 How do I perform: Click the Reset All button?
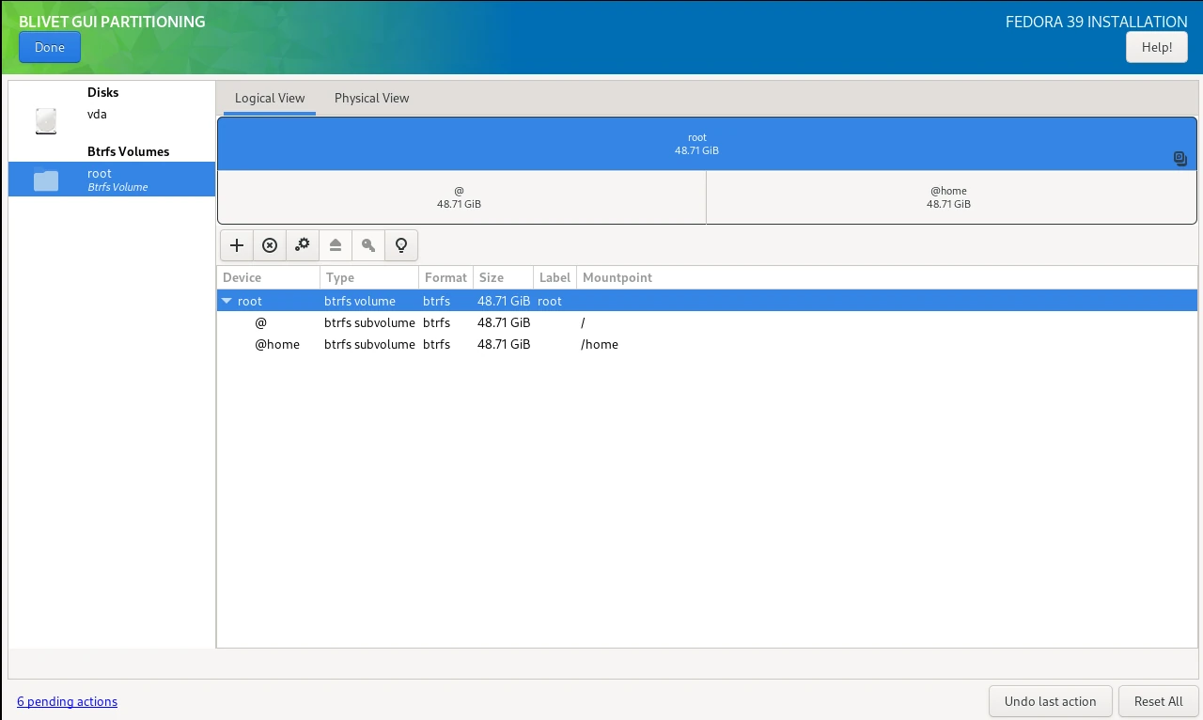[1159, 701]
